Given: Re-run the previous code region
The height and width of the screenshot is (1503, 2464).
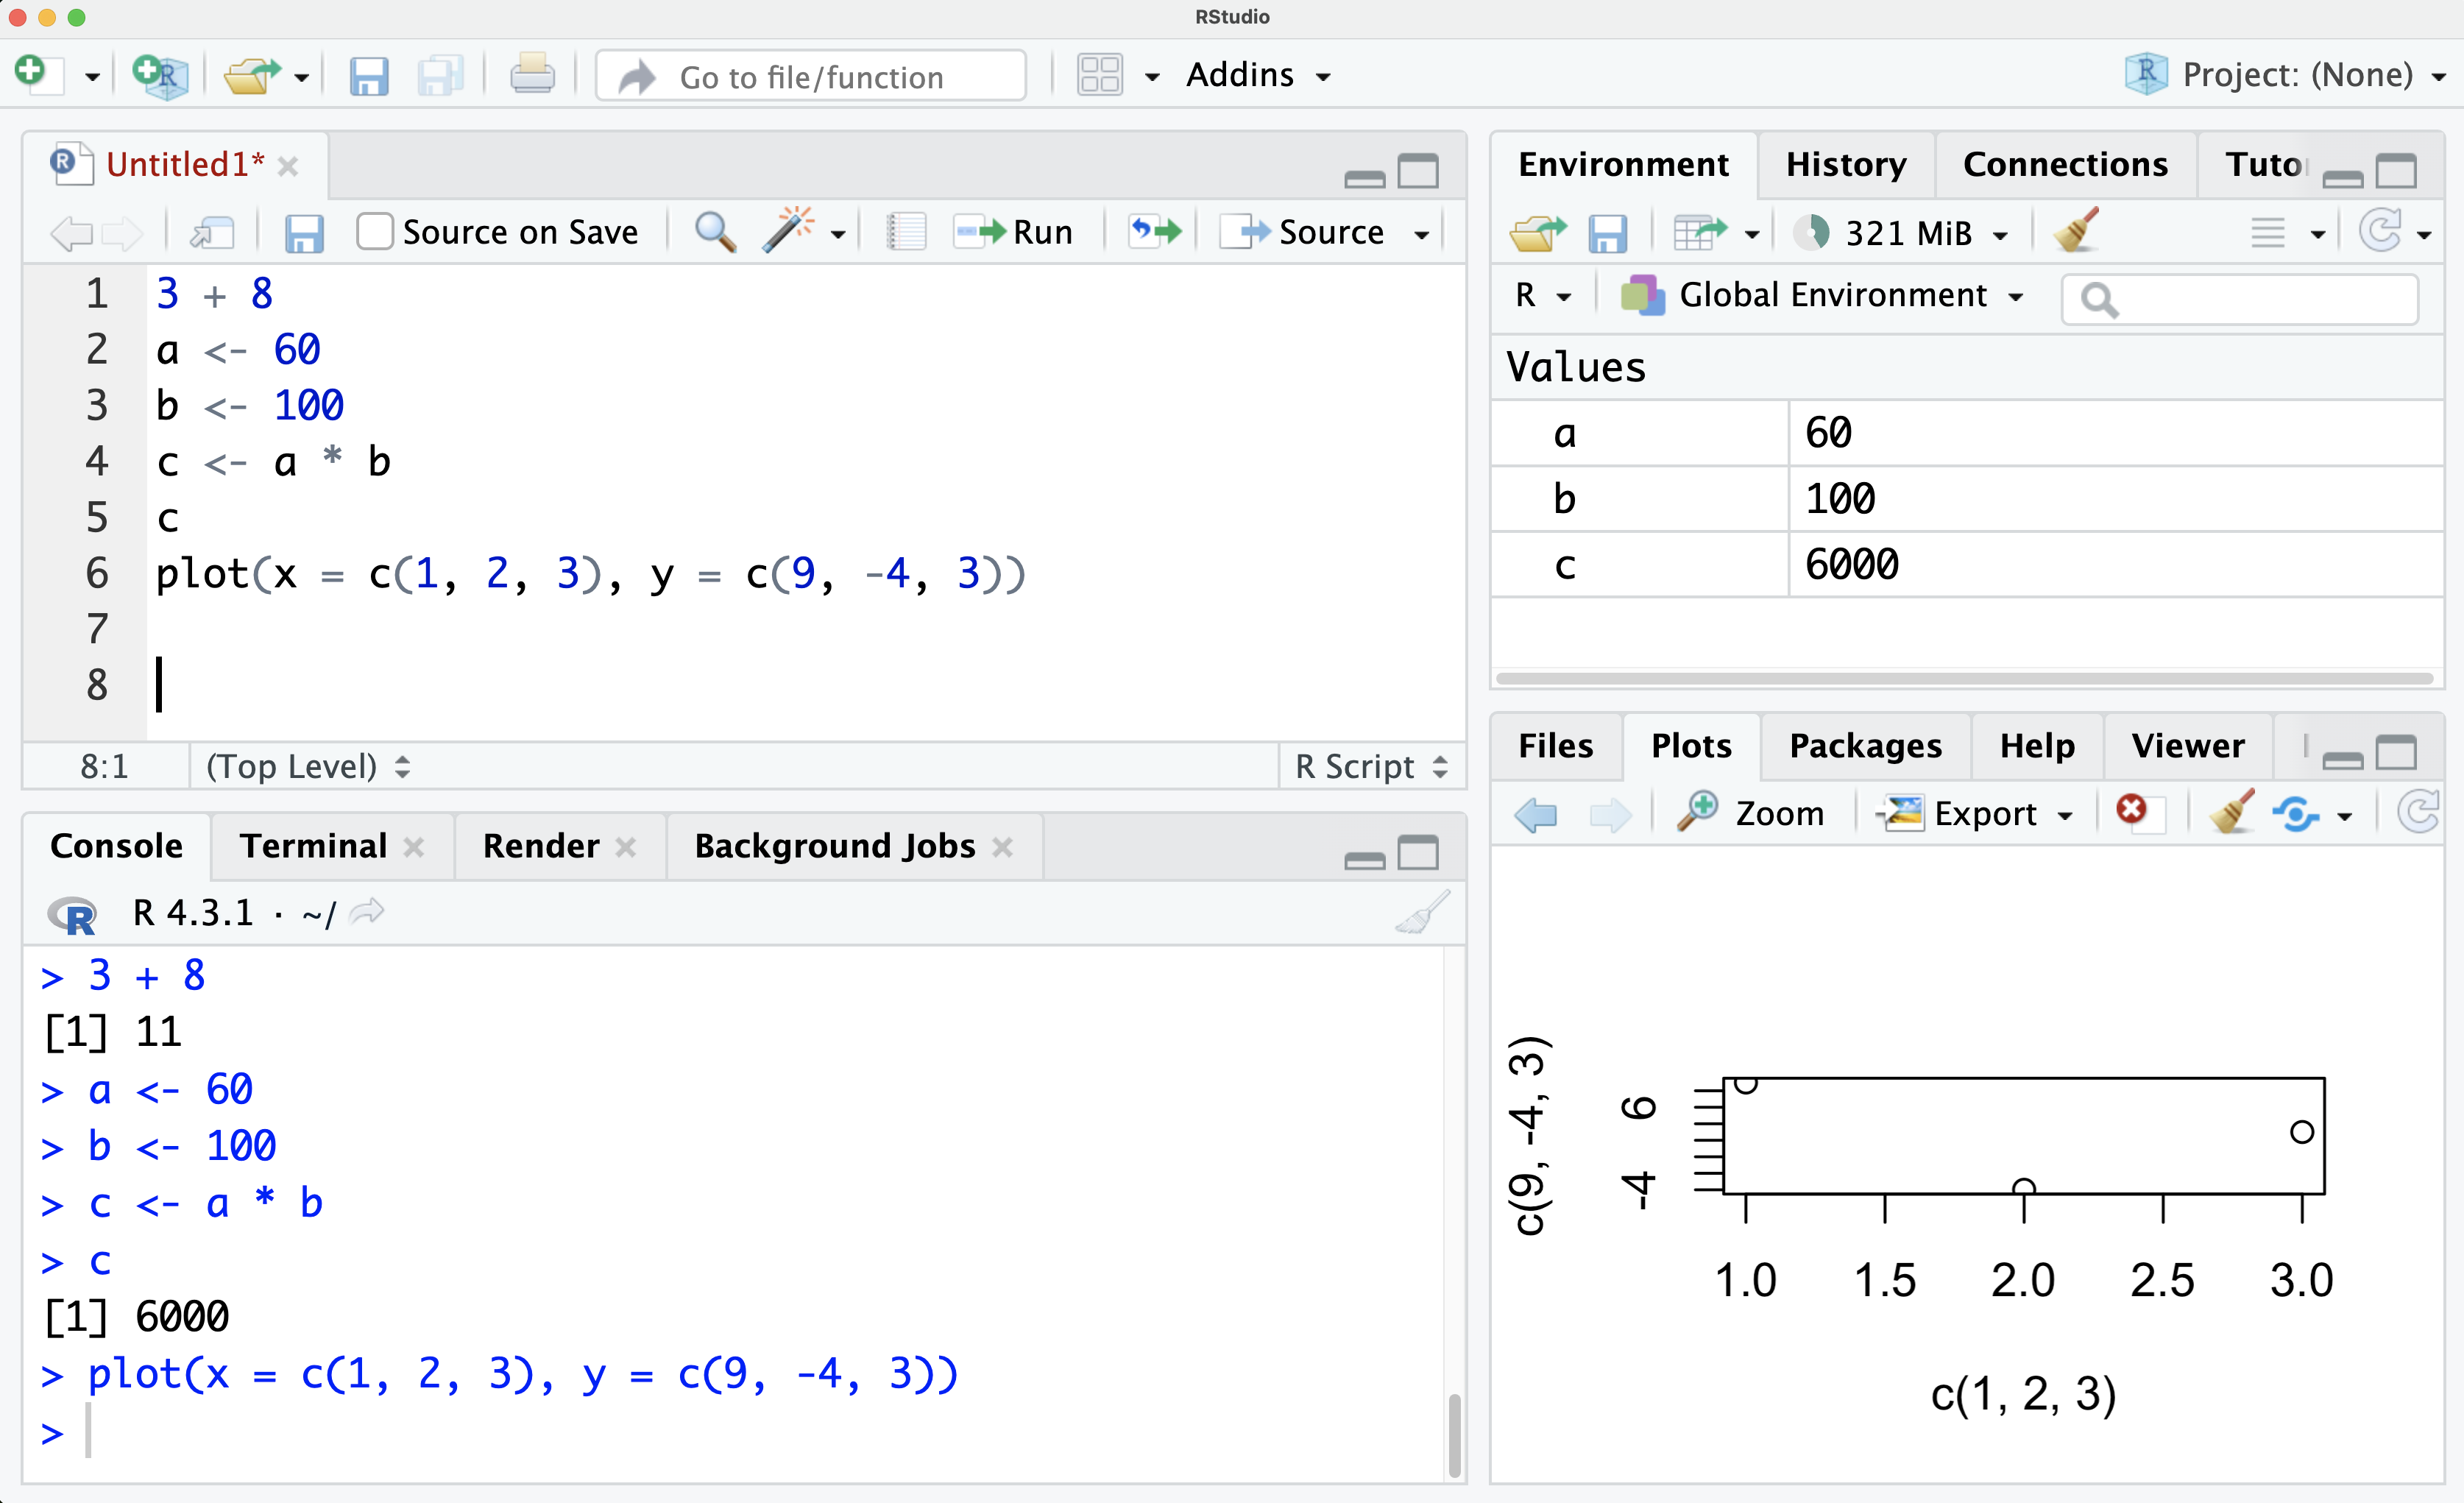Looking at the screenshot, I should [x=1155, y=232].
